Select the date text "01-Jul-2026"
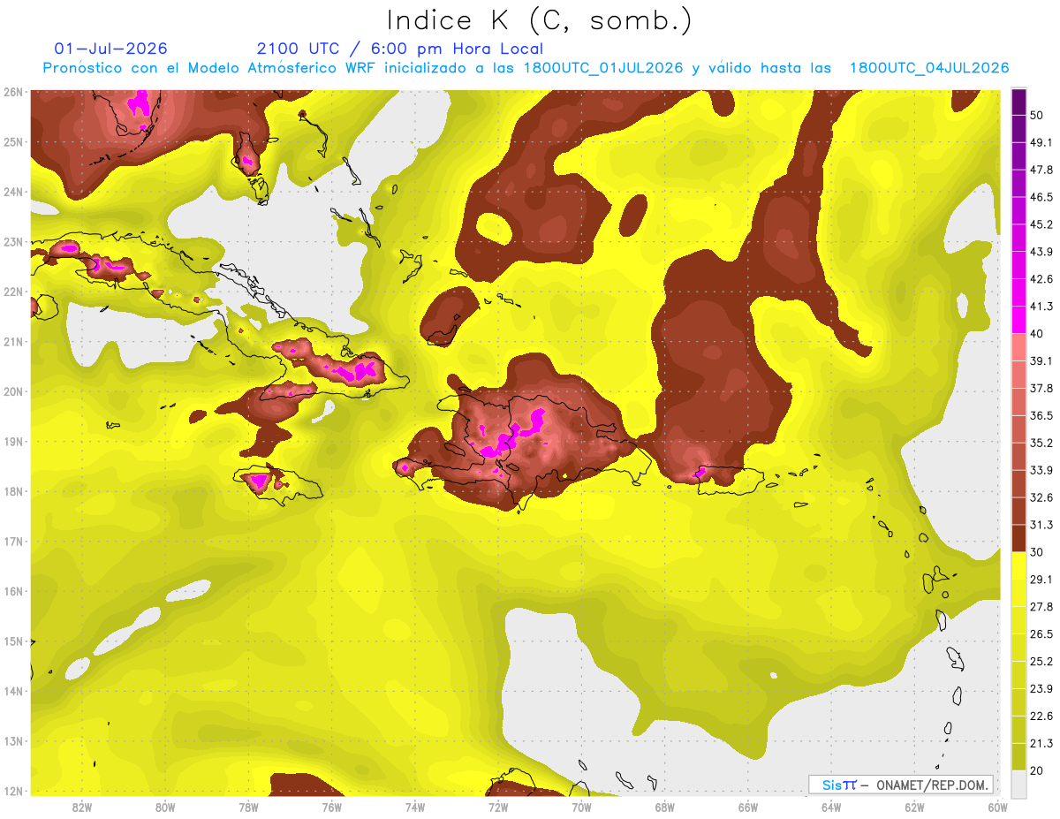The height and width of the screenshot is (819, 1060). click(x=111, y=49)
